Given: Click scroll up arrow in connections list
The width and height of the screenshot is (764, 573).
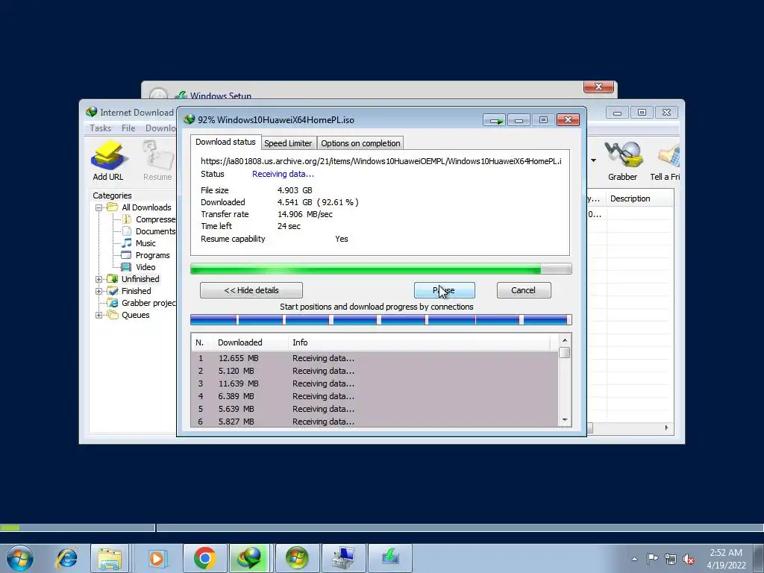Looking at the screenshot, I should click(x=565, y=340).
